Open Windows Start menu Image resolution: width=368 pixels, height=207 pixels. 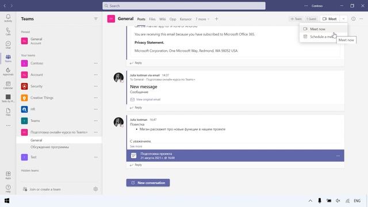pos(7,201)
